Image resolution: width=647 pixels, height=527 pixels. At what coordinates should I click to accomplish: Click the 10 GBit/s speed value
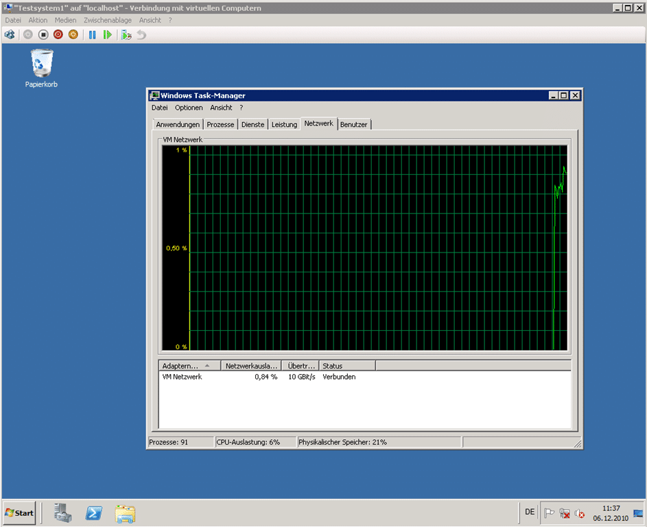[302, 377]
